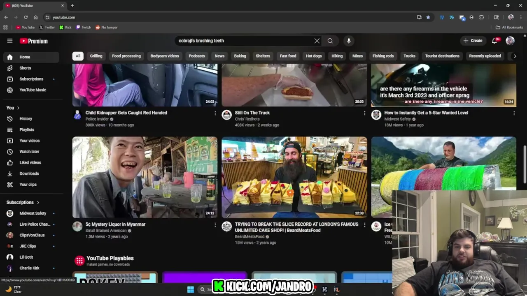Select the Podcasts filter chip
527x296 pixels.
point(197,56)
